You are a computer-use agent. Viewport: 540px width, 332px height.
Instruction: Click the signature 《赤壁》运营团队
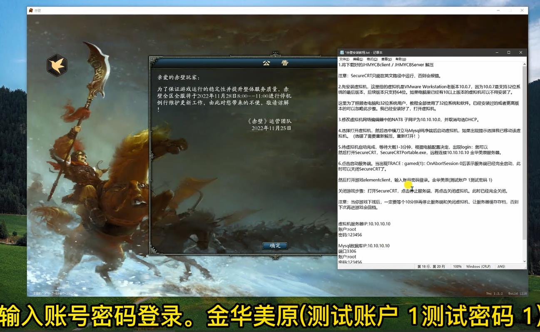(x=269, y=121)
